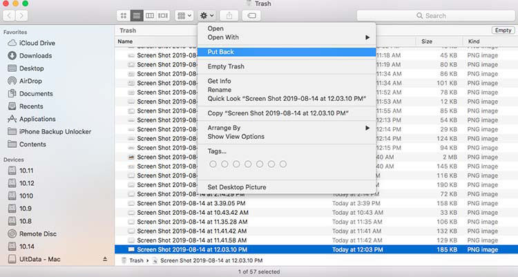Click the Empty button for Trash

(x=502, y=30)
